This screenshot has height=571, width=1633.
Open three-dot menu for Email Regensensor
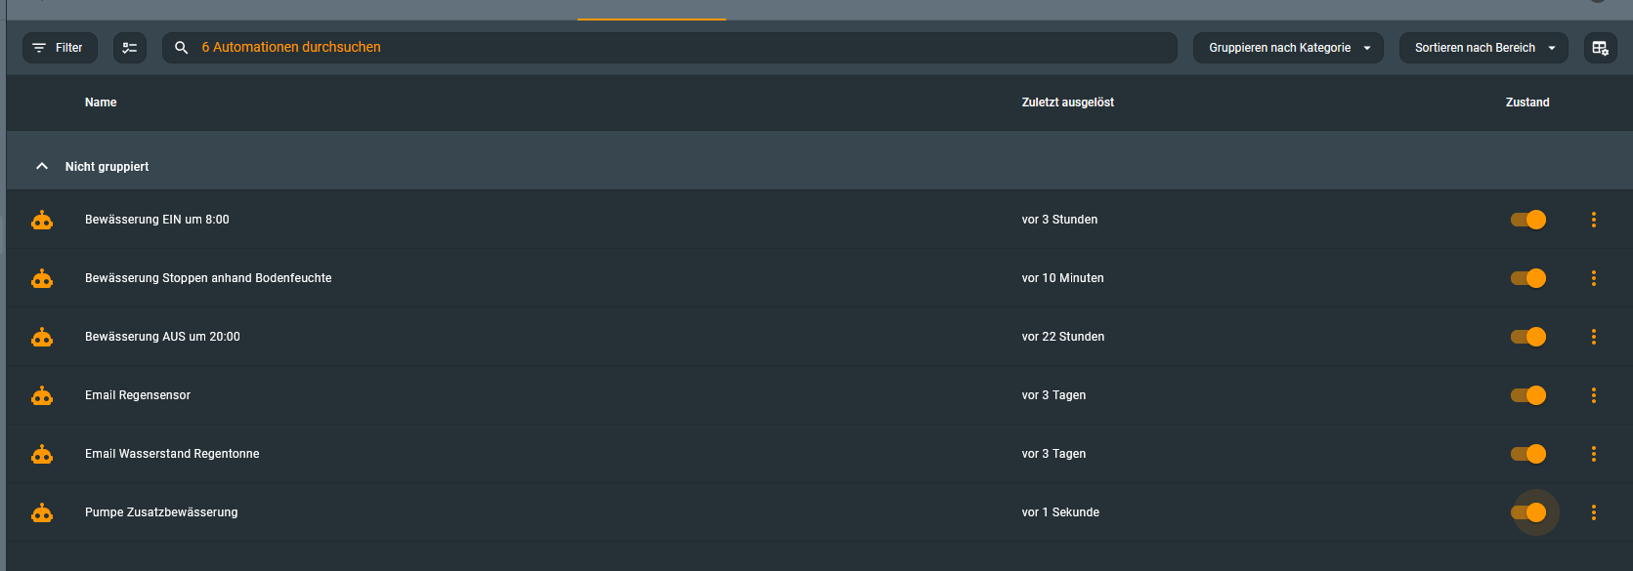point(1593,395)
